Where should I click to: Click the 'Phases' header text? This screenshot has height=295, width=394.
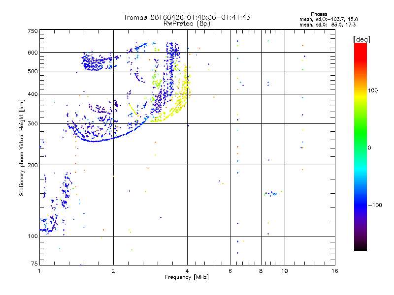[319, 14]
